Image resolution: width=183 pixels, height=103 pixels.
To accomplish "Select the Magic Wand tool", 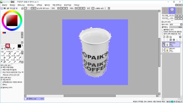I will coord(8,46).
